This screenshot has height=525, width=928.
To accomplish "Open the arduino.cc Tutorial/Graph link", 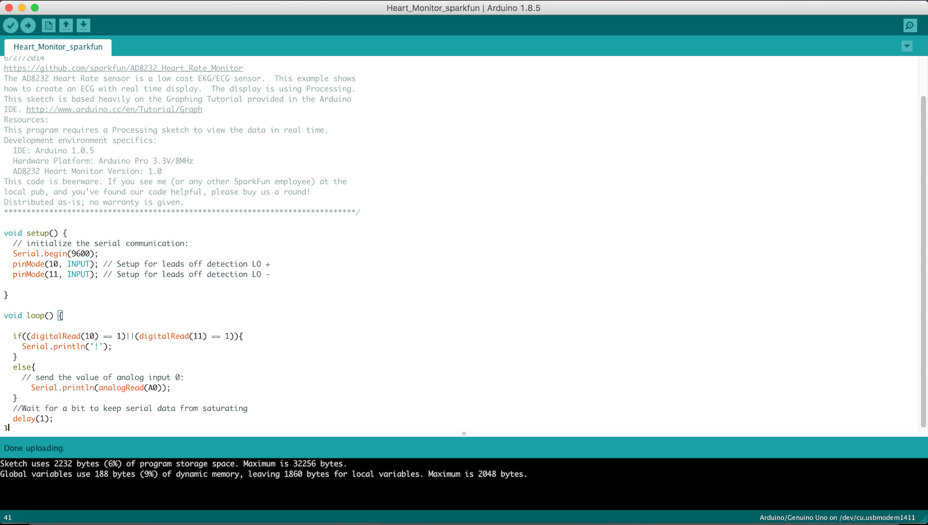I will 114,110.
